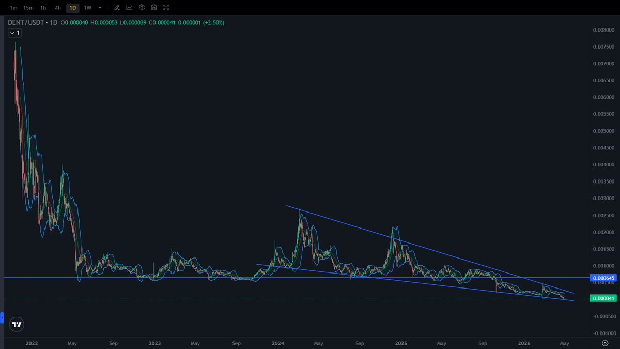This screenshot has height=349, width=620.
Task: Click the -0.001000 price axis label
Action: 603,333
